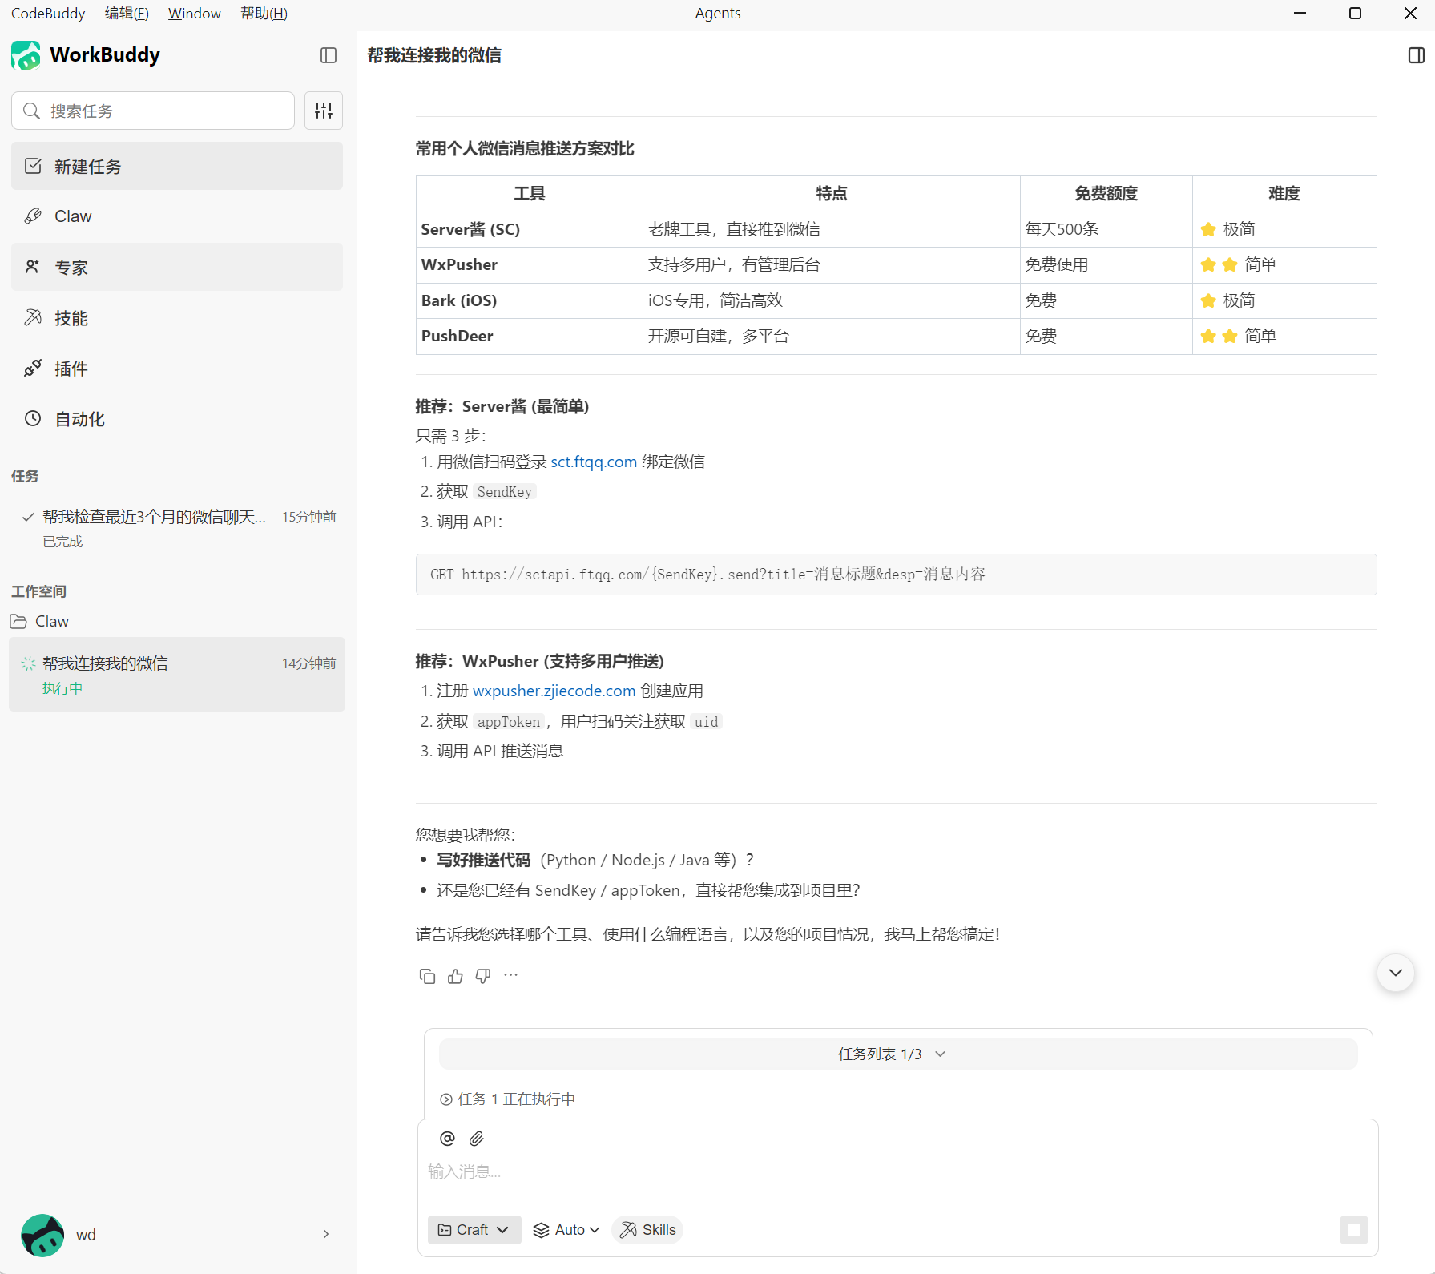Viewport: 1435px width, 1274px height.
Task: Open the 帮助(H) menu
Action: (x=264, y=14)
